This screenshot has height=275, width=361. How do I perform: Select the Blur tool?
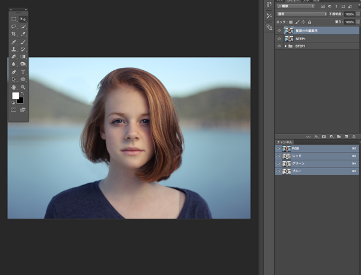14,64
